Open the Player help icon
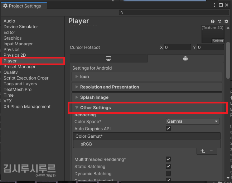Viewport: 232px width, 183px height. pyautogui.click(x=213, y=21)
